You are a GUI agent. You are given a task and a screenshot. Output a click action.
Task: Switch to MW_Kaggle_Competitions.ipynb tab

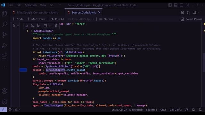(x=36, y=12)
